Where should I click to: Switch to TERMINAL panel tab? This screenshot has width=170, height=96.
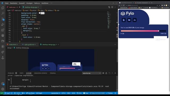coord(53,73)
